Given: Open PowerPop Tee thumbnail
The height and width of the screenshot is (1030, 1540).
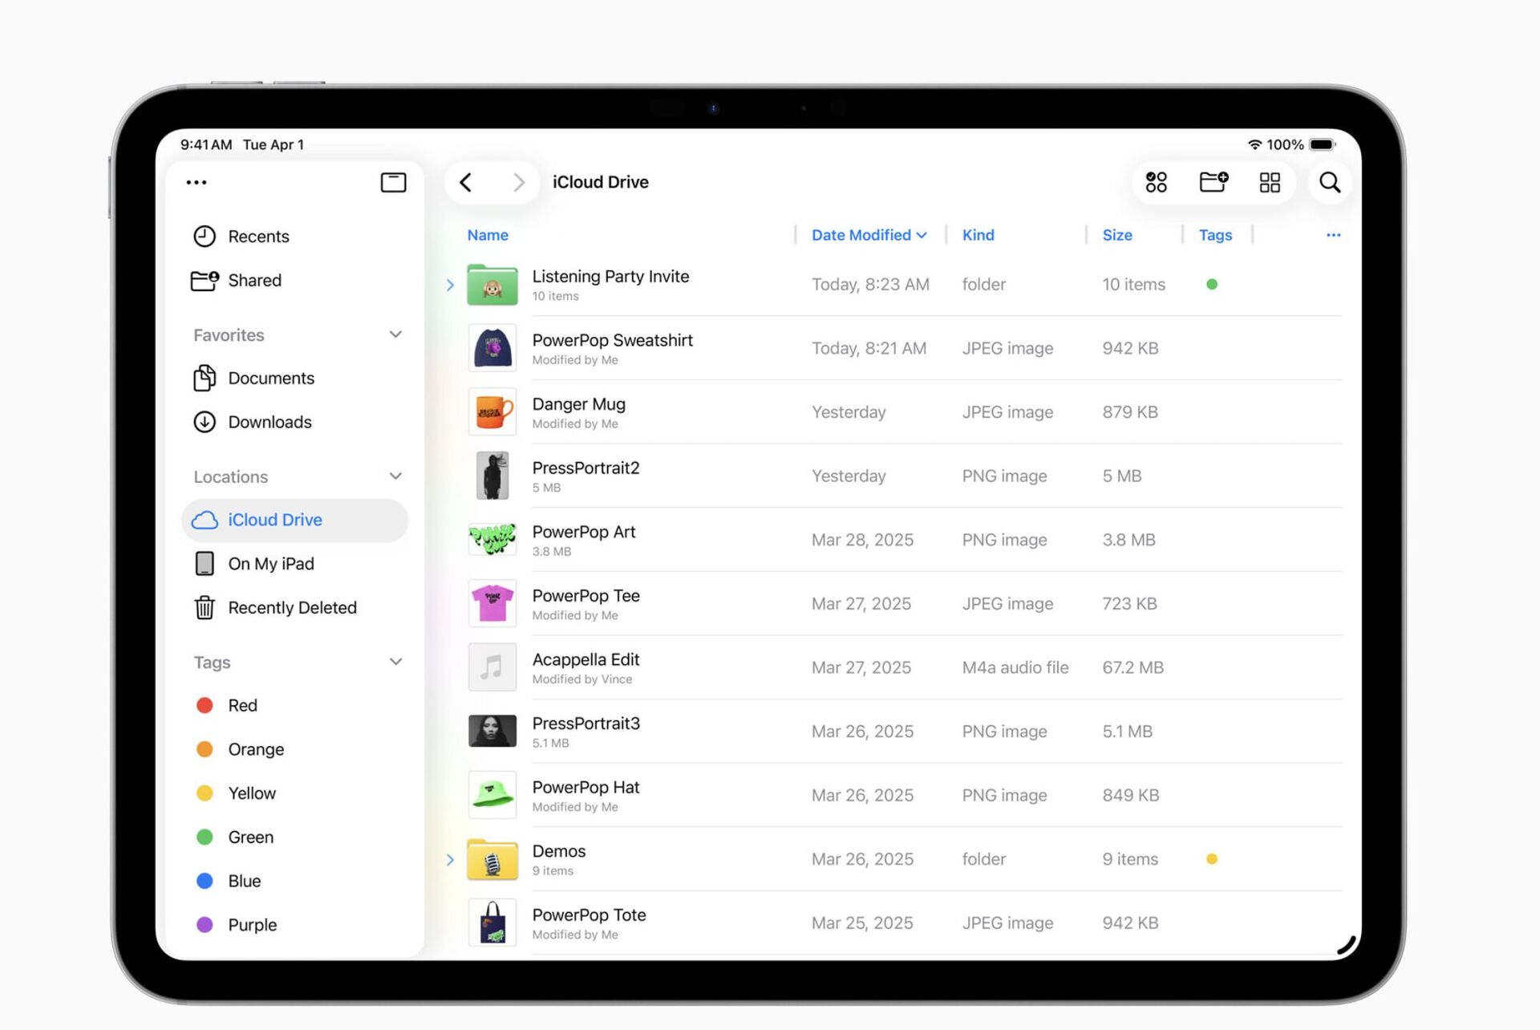Looking at the screenshot, I should coord(492,603).
